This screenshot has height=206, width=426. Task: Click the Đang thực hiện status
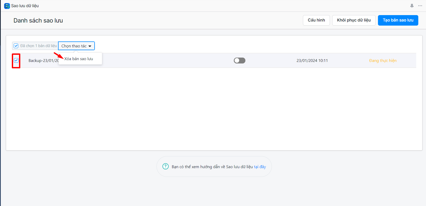383,61
